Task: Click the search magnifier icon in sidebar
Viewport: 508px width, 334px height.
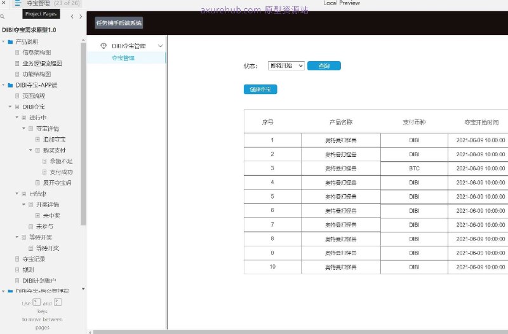Action: [x=3, y=17]
